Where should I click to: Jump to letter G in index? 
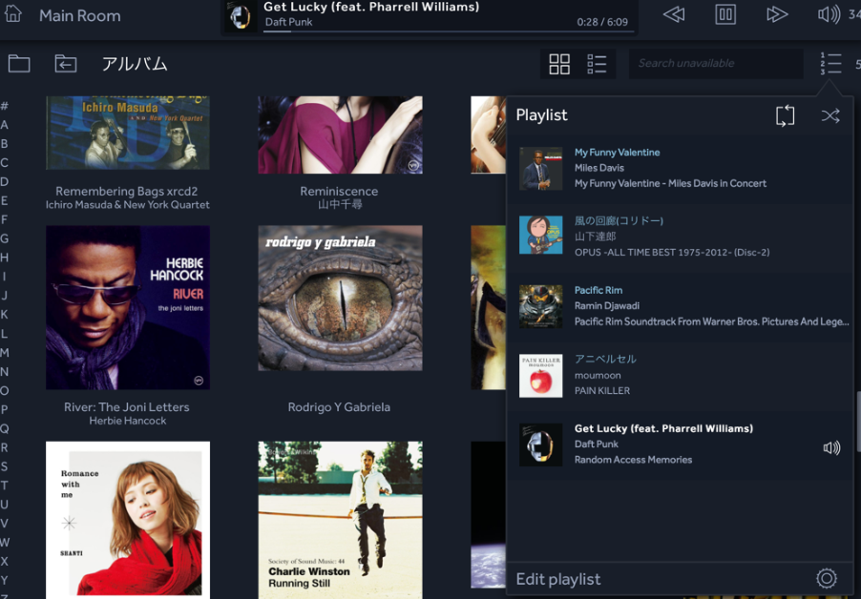(x=5, y=238)
